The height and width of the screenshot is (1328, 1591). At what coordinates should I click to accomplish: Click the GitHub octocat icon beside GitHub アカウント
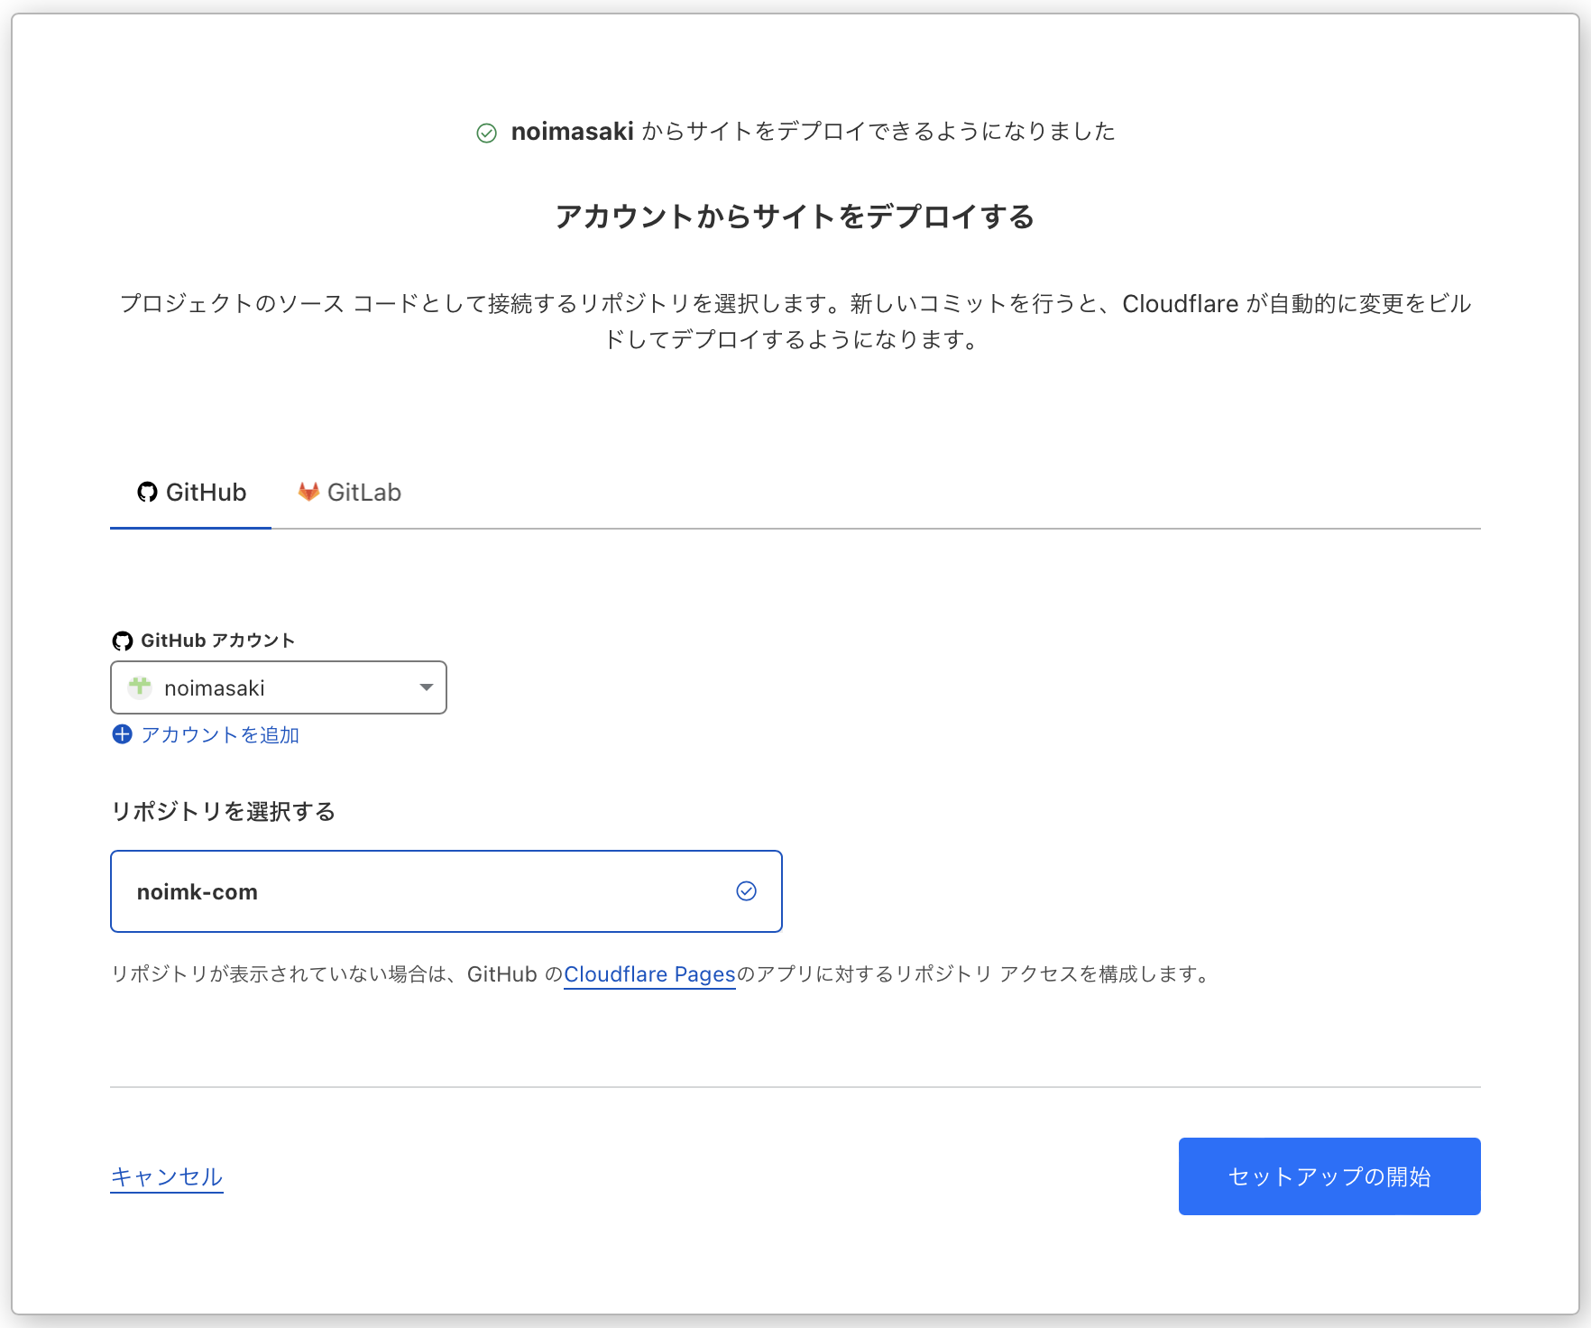point(122,641)
